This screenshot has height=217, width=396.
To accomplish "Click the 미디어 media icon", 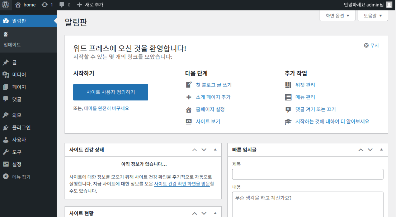I will point(5,74).
